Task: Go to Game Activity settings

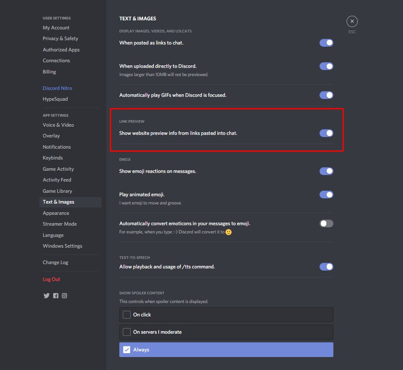Action: click(58, 169)
